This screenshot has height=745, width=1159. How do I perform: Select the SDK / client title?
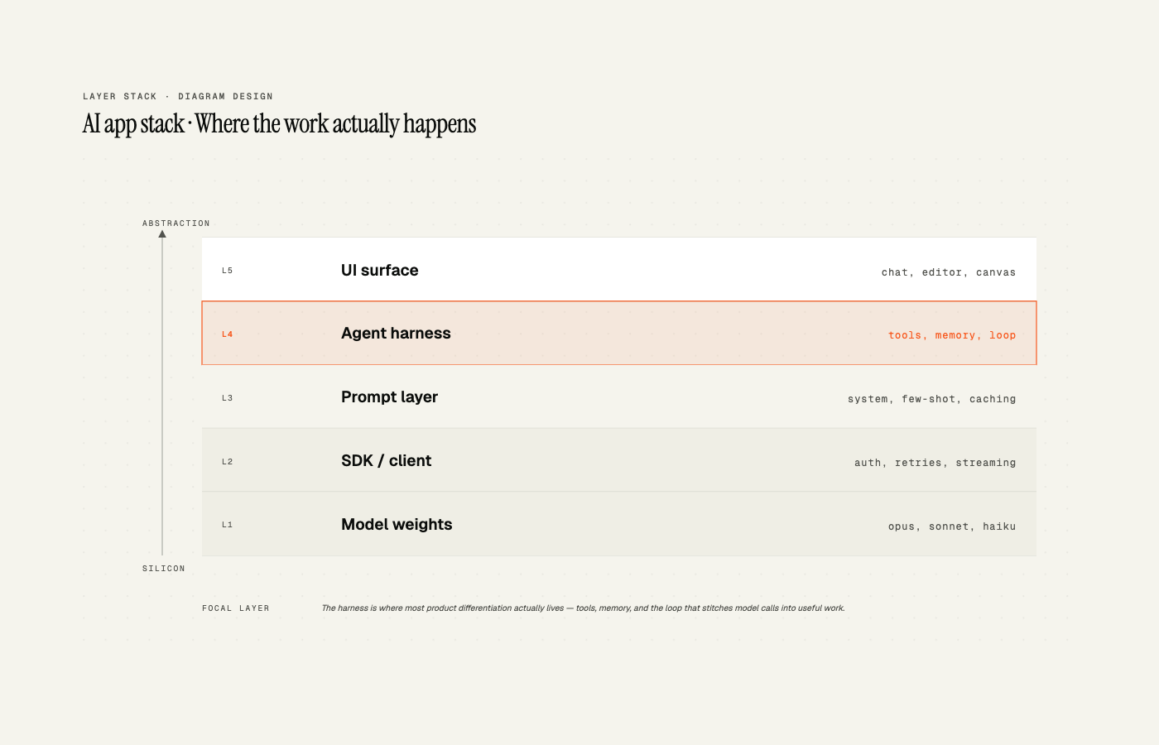[x=387, y=461]
